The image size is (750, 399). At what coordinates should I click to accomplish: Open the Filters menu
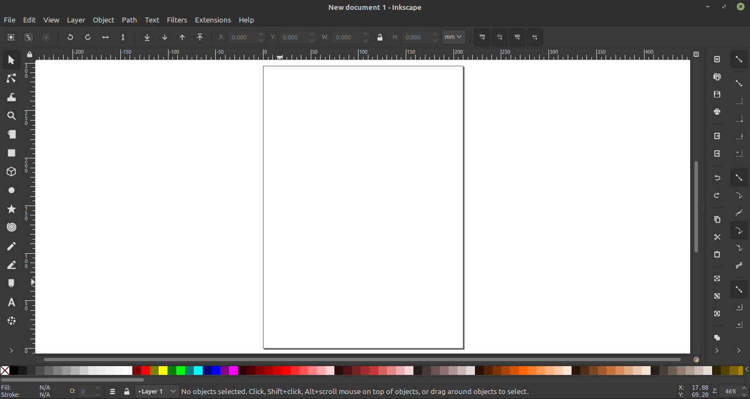(x=177, y=20)
